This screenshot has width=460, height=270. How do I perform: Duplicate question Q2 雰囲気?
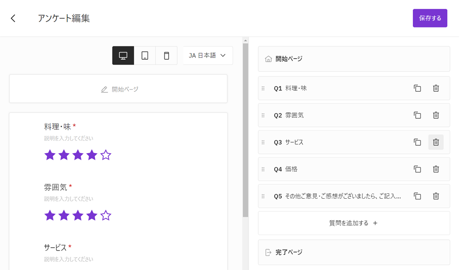pyautogui.click(x=417, y=115)
